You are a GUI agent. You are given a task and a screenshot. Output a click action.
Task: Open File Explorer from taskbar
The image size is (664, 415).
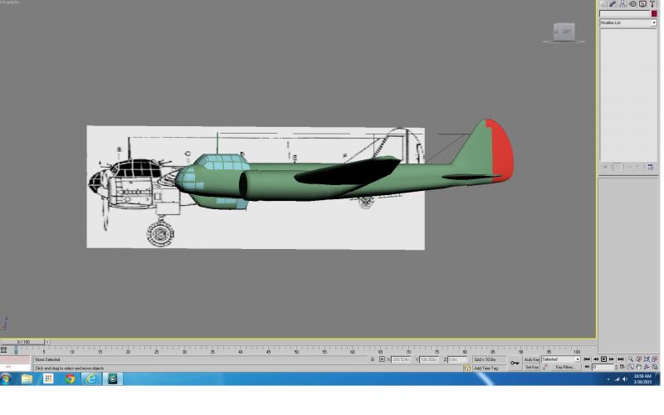click(x=27, y=379)
